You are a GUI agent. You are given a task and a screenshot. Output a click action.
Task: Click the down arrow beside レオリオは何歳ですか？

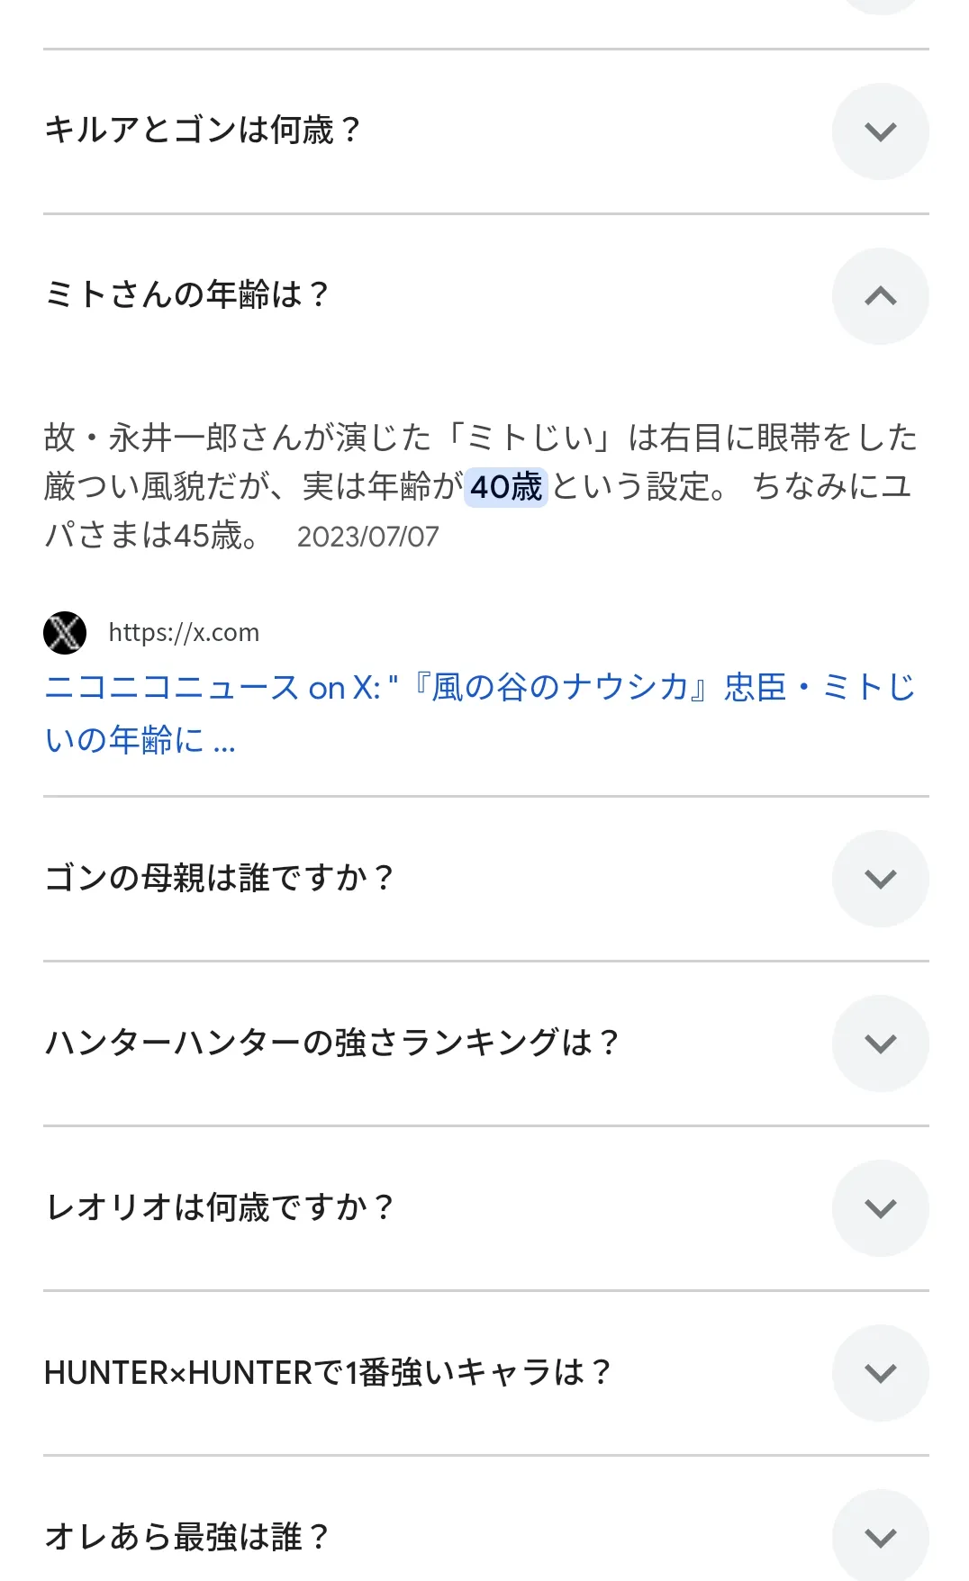(880, 1208)
